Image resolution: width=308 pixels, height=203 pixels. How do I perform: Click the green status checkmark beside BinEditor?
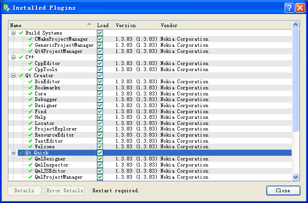coord(30,81)
